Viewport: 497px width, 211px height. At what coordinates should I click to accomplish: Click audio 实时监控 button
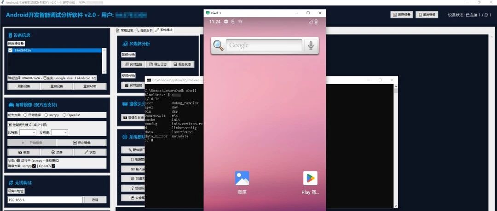pos(133,64)
